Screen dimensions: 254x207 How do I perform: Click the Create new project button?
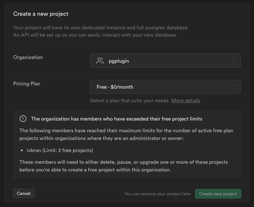pyautogui.click(x=218, y=194)
